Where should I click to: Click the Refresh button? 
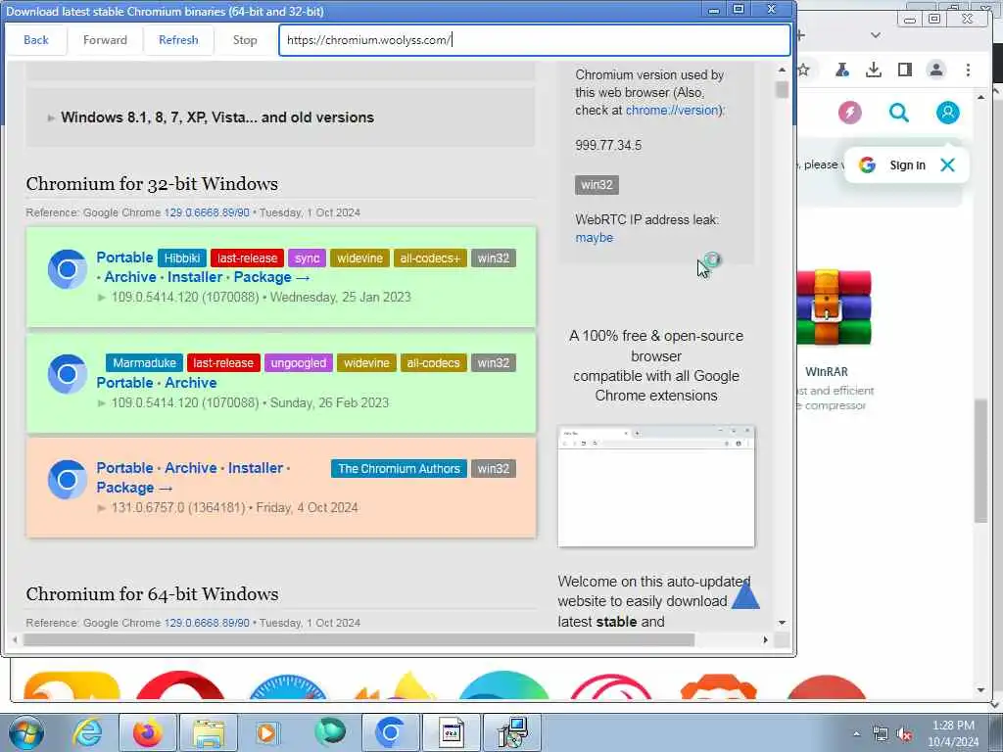(x=178, y=39)
